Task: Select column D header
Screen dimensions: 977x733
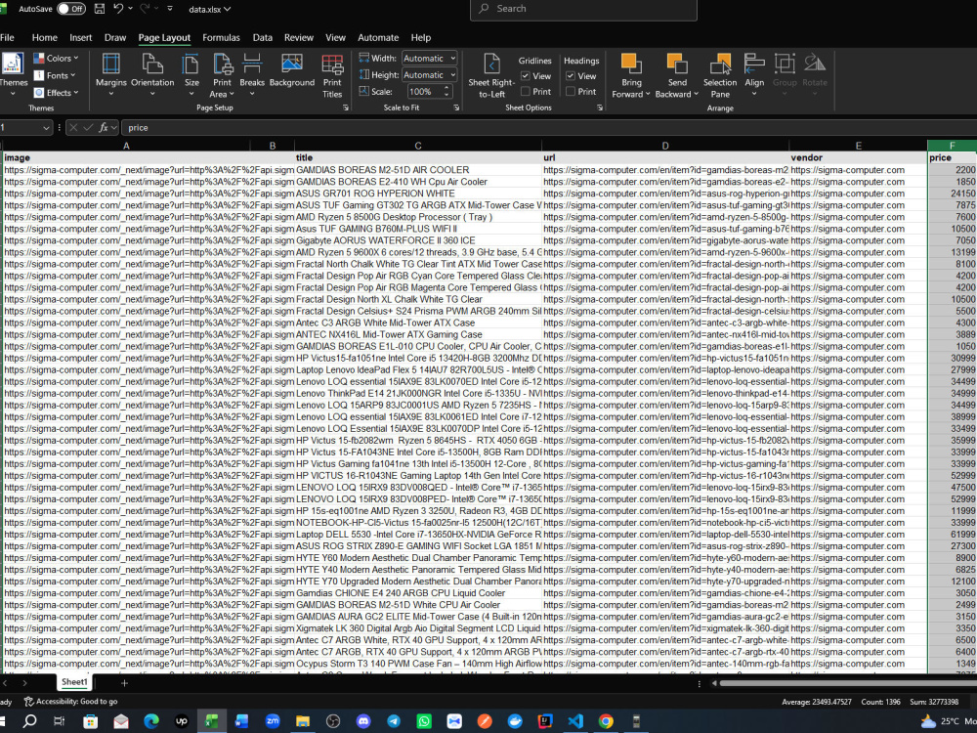Action: [x=664, y=146]
